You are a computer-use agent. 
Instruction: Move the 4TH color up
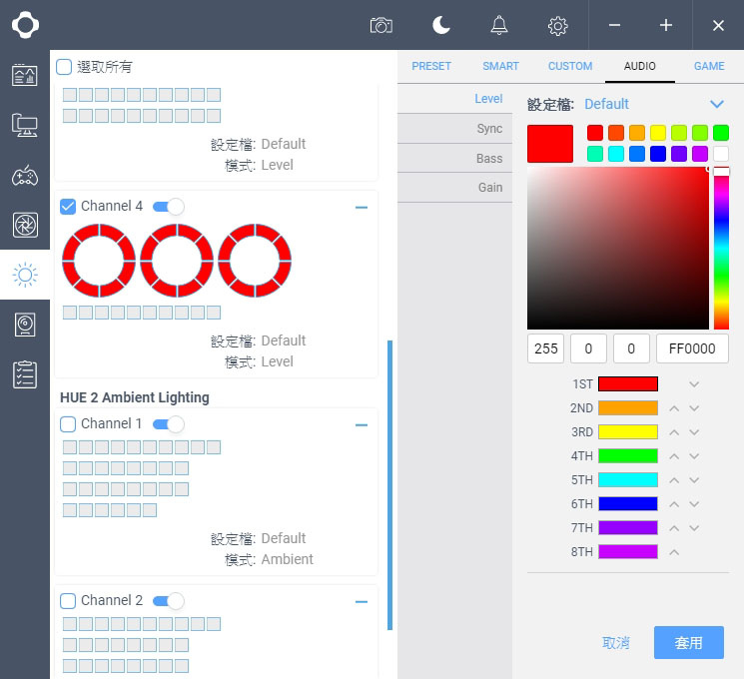(674, 456)
